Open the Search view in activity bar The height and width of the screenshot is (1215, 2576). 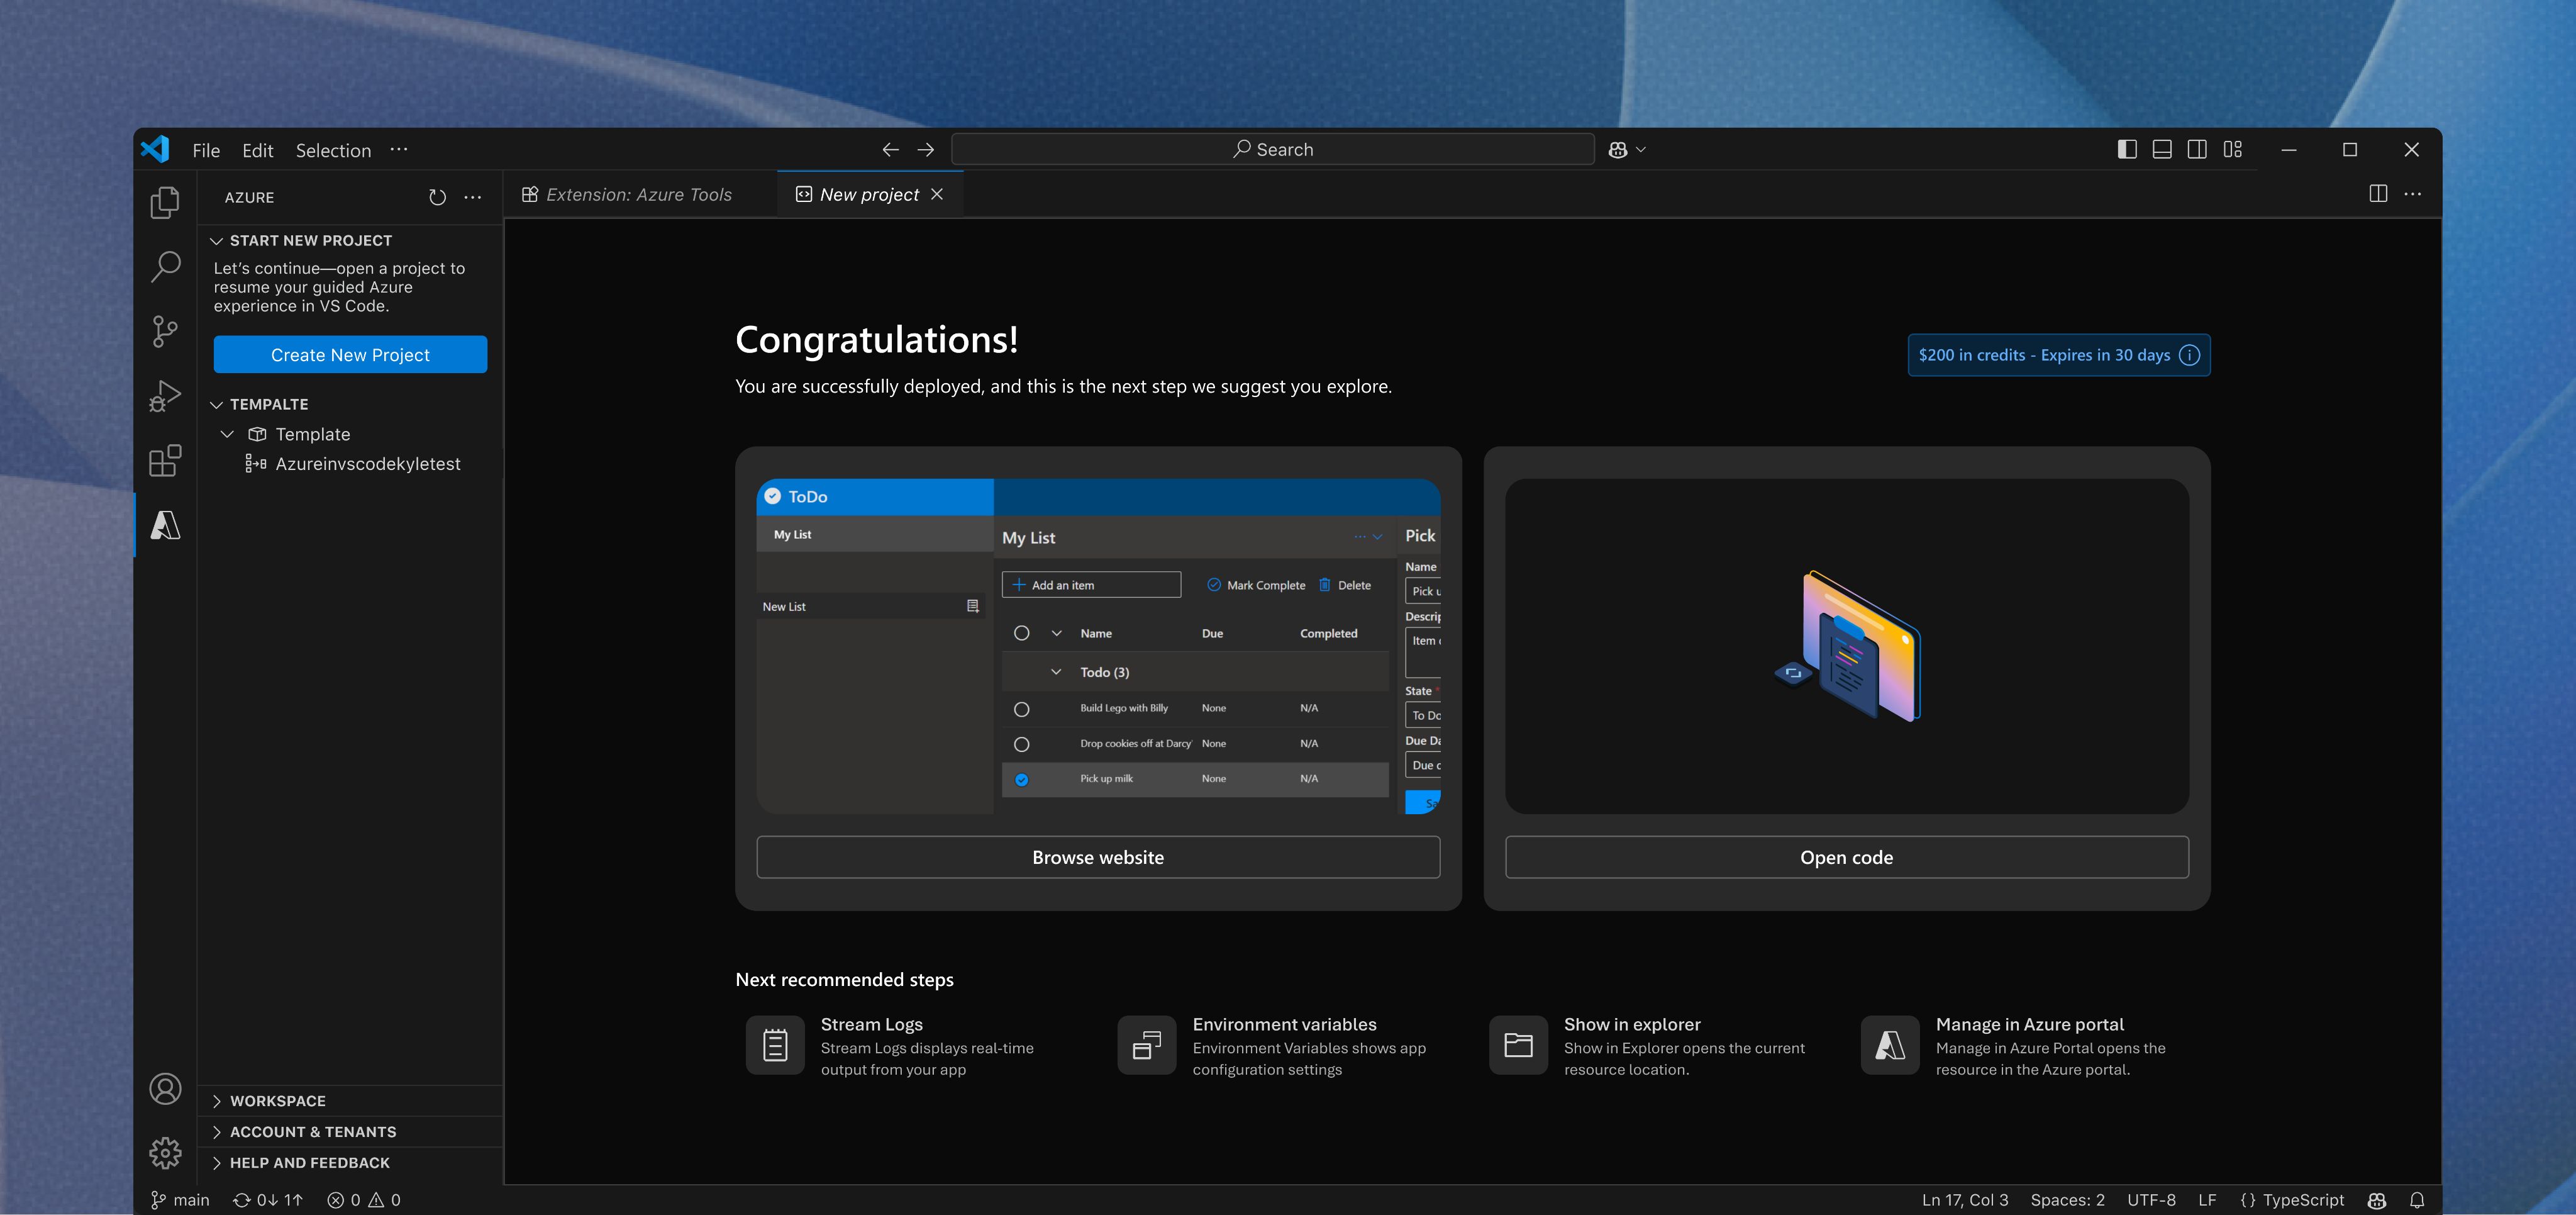click(x=165, y=266)
